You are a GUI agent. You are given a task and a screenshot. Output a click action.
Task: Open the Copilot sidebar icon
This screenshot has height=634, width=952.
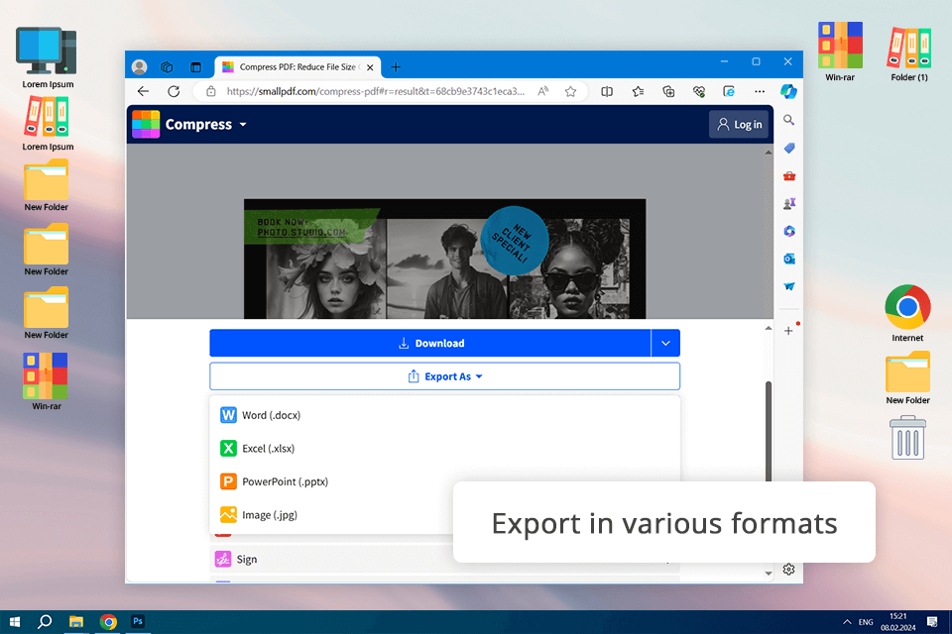[788, 91]
